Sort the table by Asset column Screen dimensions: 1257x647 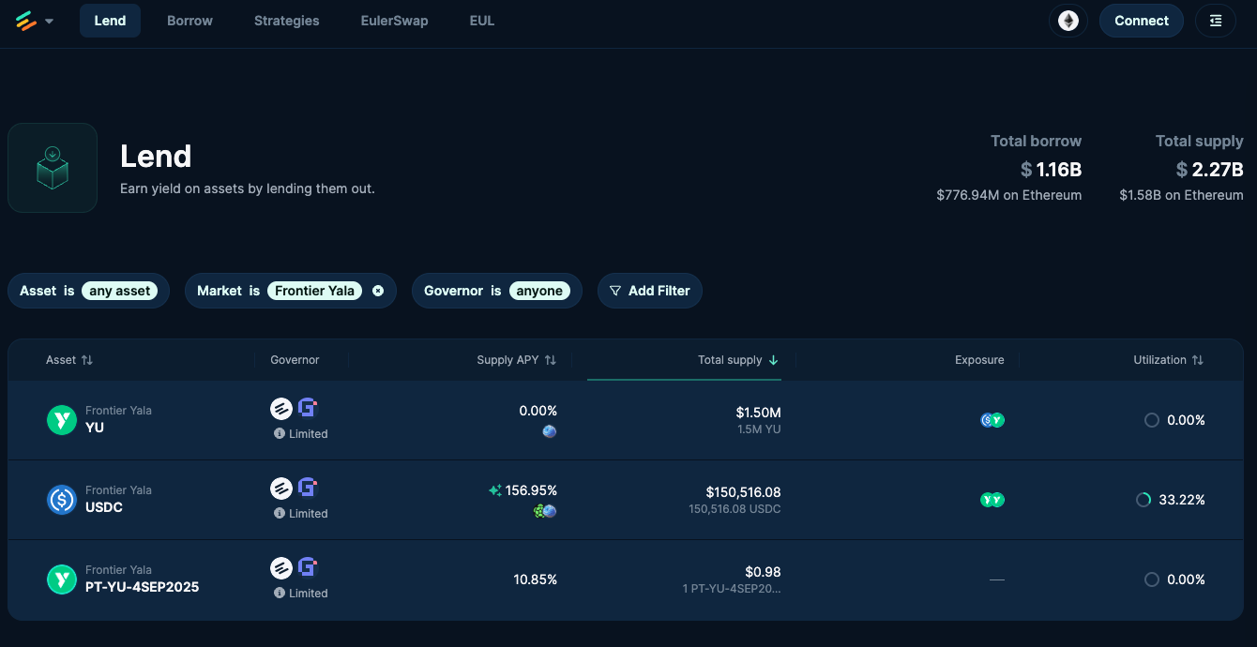69,360
